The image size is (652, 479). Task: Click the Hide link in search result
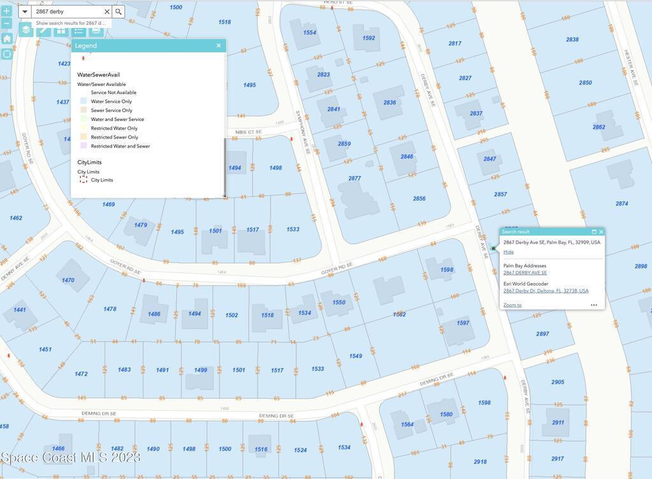coord(508,252)
